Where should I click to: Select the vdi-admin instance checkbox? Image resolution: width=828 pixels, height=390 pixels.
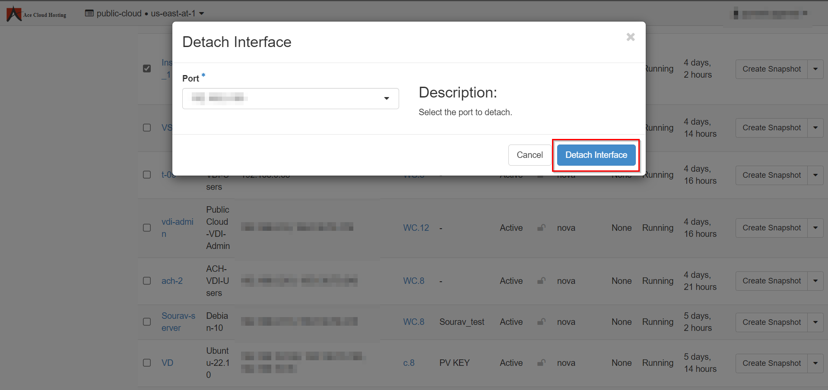[x=146, y=228]
